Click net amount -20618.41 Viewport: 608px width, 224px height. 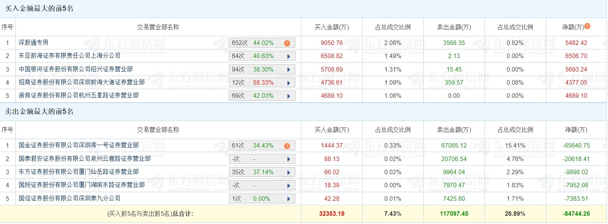[576, 159]
